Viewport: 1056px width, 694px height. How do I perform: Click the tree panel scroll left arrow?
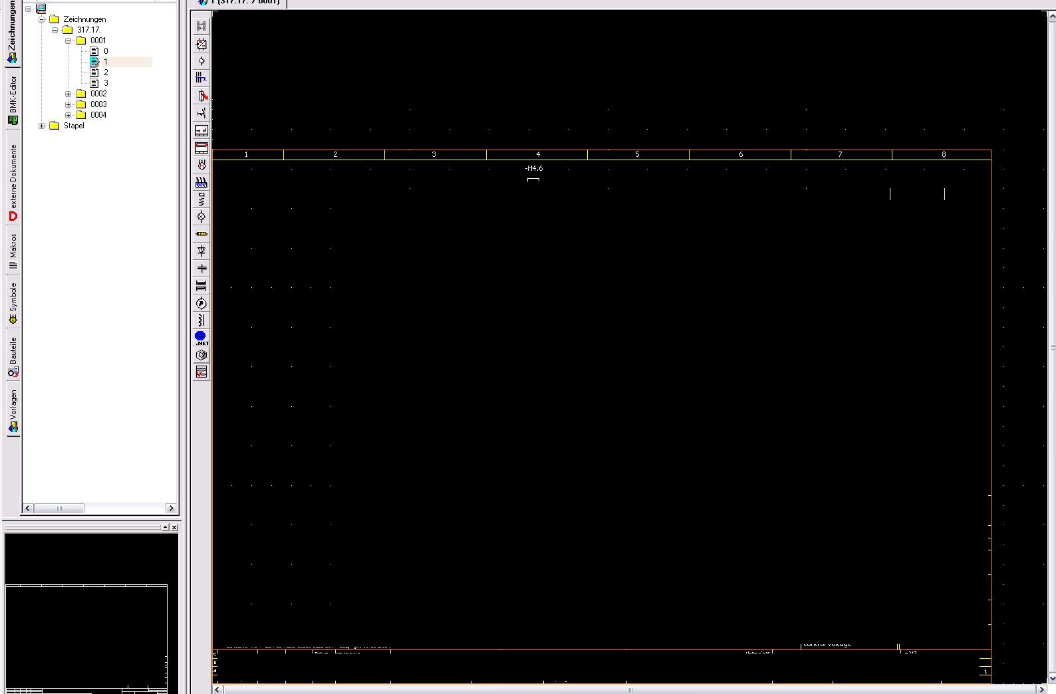[x=28, y=509]
